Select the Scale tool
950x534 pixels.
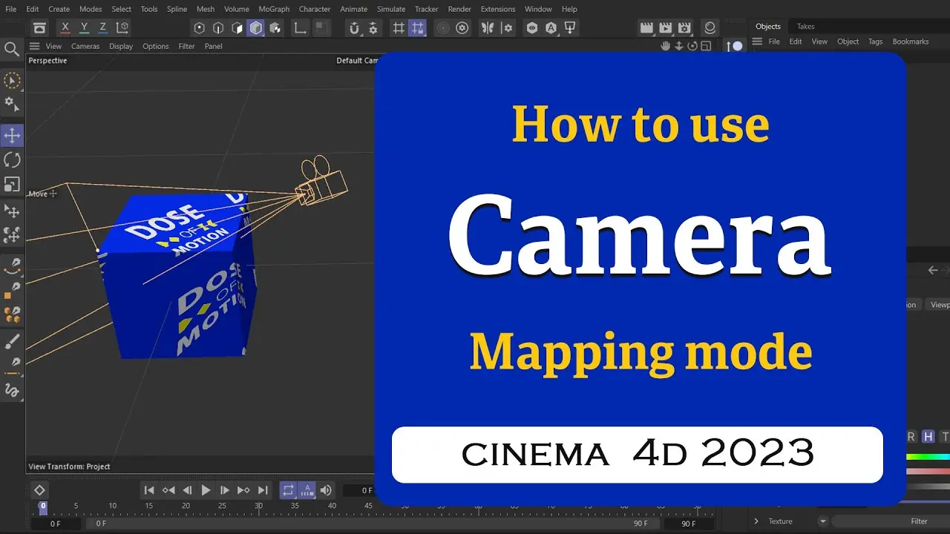12,184
